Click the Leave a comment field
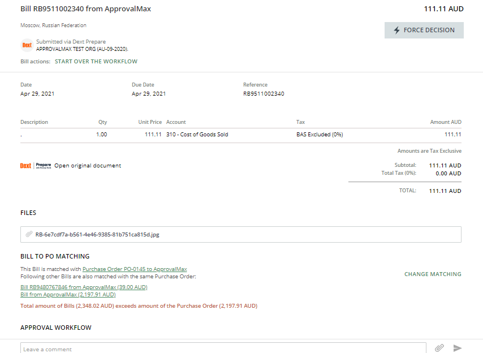This screenshot has height=353, width=483. click(x=223, y=349)
